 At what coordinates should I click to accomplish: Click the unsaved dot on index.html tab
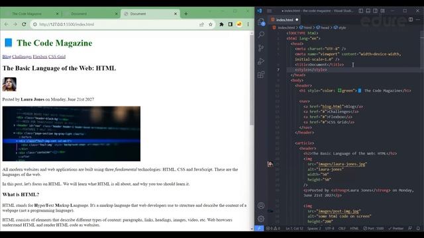297,20
